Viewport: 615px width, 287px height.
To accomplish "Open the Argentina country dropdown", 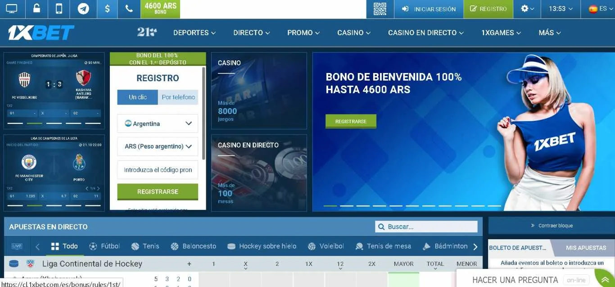I will 158,123.
